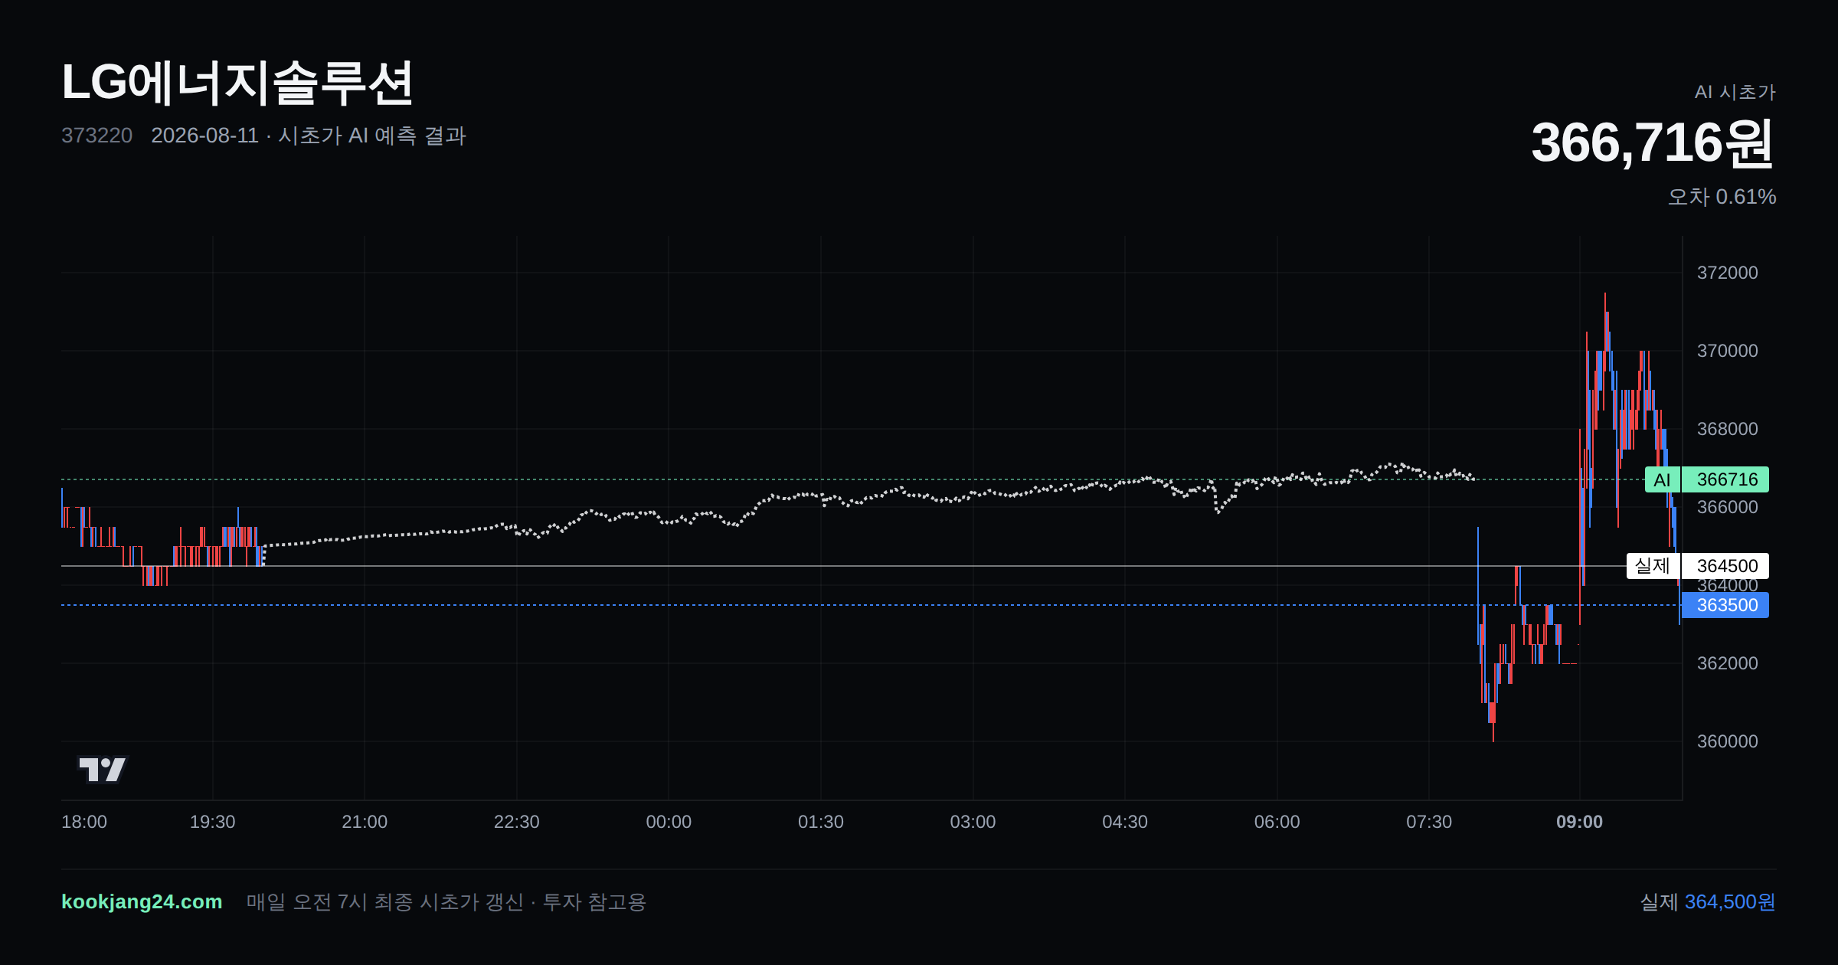The image size is (1838, 965).
Task: Click the 18:00 time axis label
Action: point(84,822)
